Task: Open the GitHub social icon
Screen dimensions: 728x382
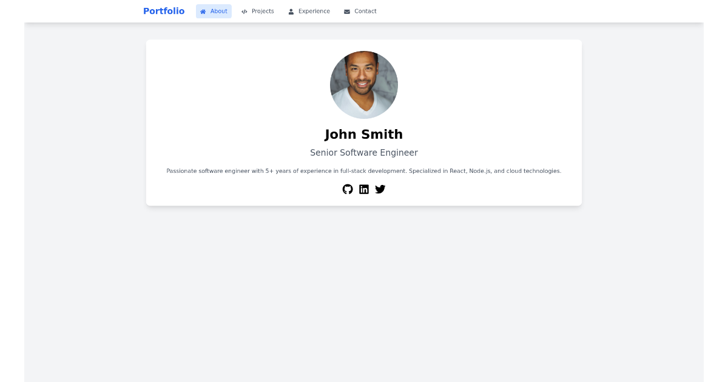Action: point(347,189)
